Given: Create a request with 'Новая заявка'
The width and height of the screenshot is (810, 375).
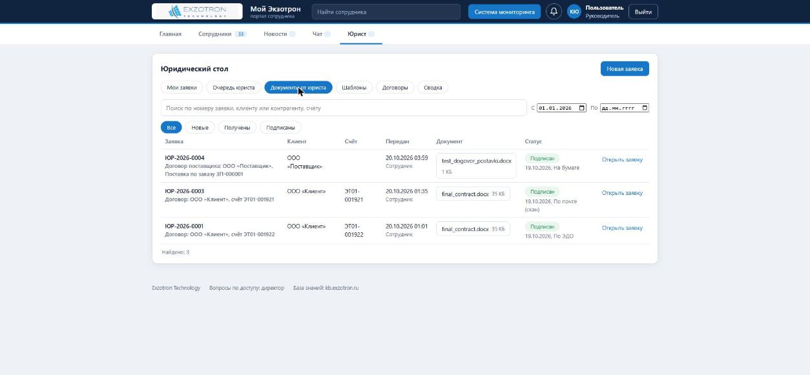Looking at the screenshot, I should (625, 68).
